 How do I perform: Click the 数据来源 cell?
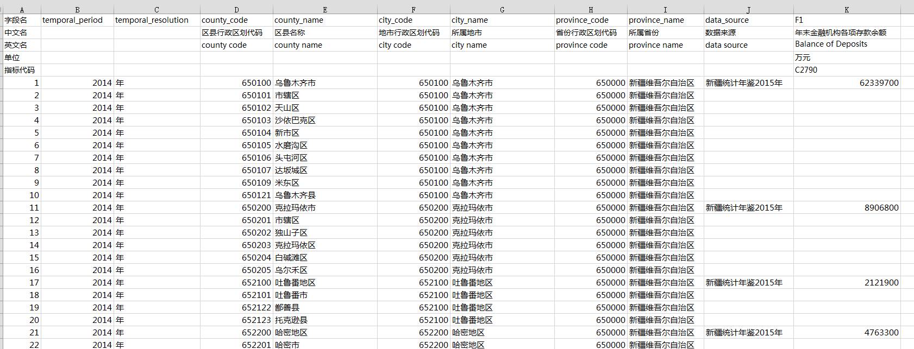[x=749, y=33]
